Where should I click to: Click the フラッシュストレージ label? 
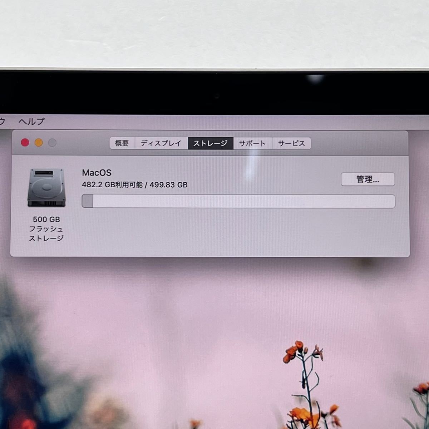[46, 233]
